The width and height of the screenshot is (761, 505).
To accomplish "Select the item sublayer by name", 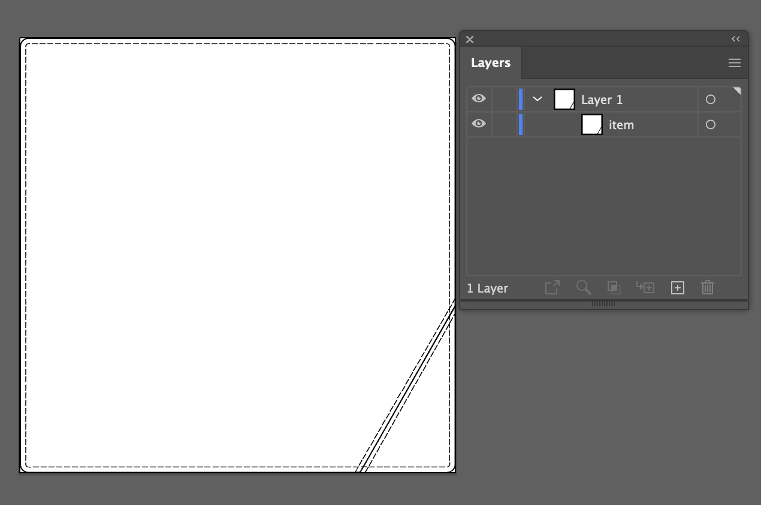I will 621,125.
